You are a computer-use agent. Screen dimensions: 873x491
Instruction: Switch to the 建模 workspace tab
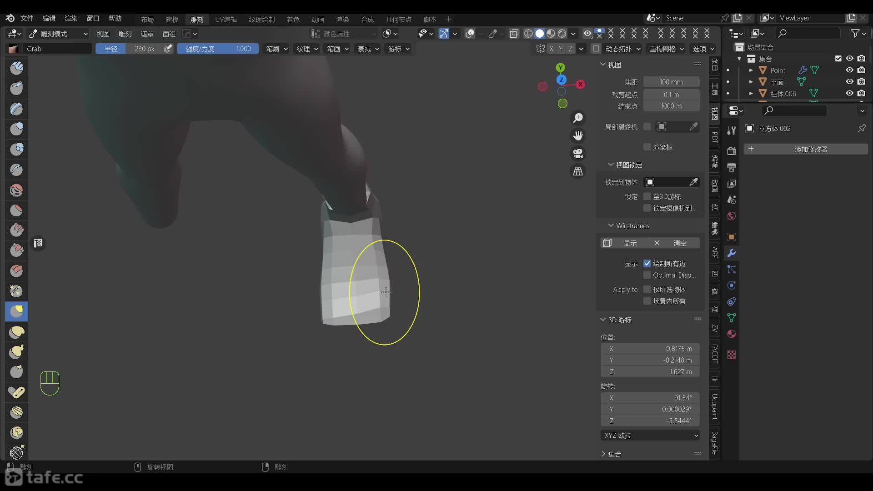172,19
